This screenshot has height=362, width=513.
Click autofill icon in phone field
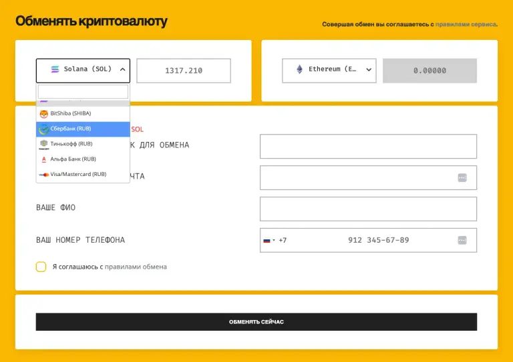point(462,240)
